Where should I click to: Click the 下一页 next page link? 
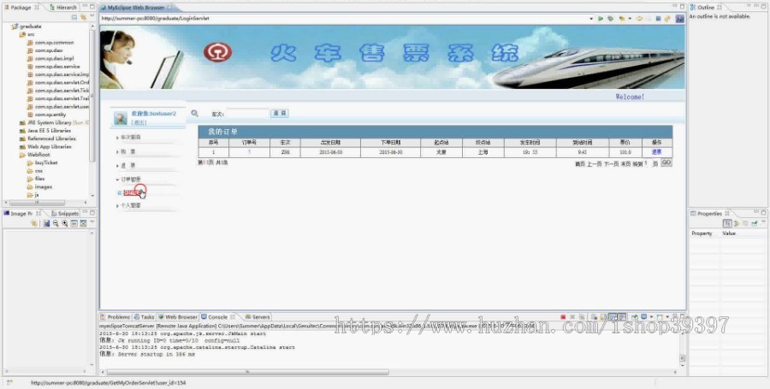611,164
